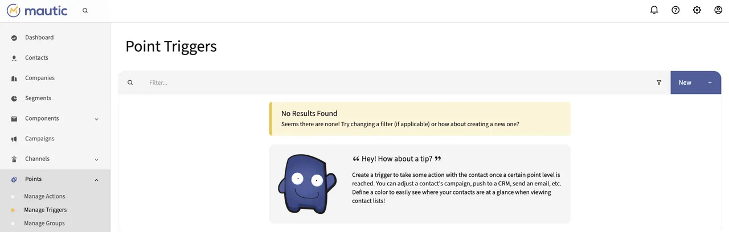Open the user account profile icon
This screenshot has width=729, height=232.
[718, 10]
